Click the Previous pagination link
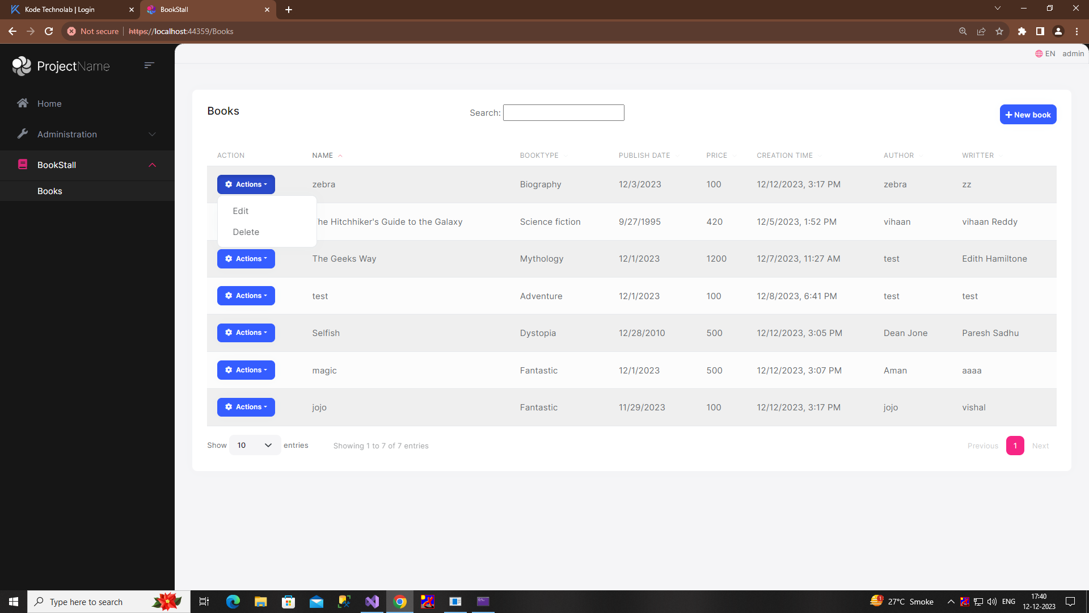This screenshot has width=1089, height=613. click(982, 446)
